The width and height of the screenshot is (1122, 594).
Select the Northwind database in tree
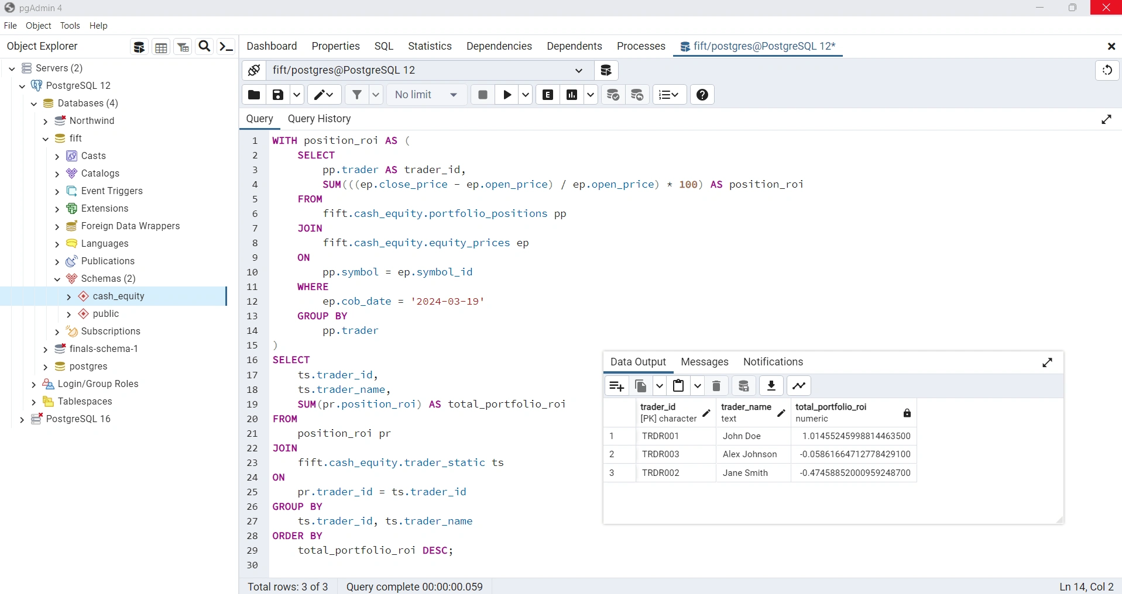click(92, 120)
